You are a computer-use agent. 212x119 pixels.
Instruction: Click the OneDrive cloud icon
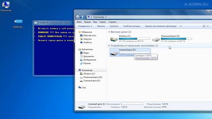(x=81, y=42)
